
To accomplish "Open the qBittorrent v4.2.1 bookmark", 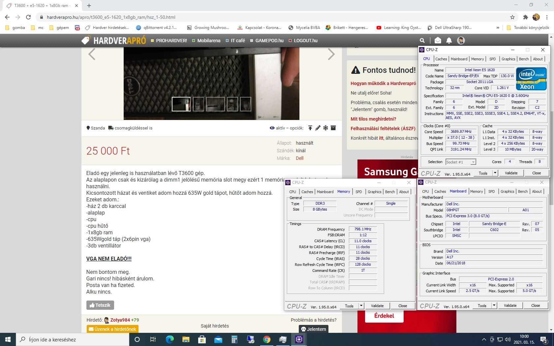I will [157, 28].
